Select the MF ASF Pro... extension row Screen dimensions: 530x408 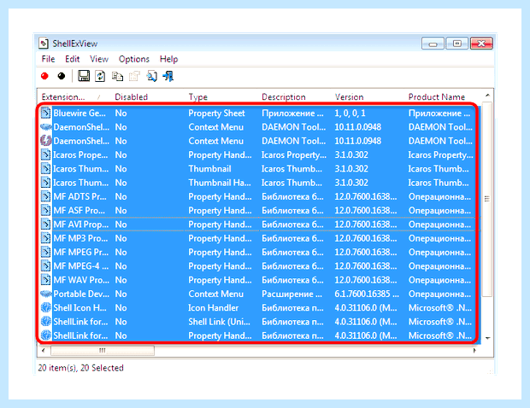(x=259, y=211)
